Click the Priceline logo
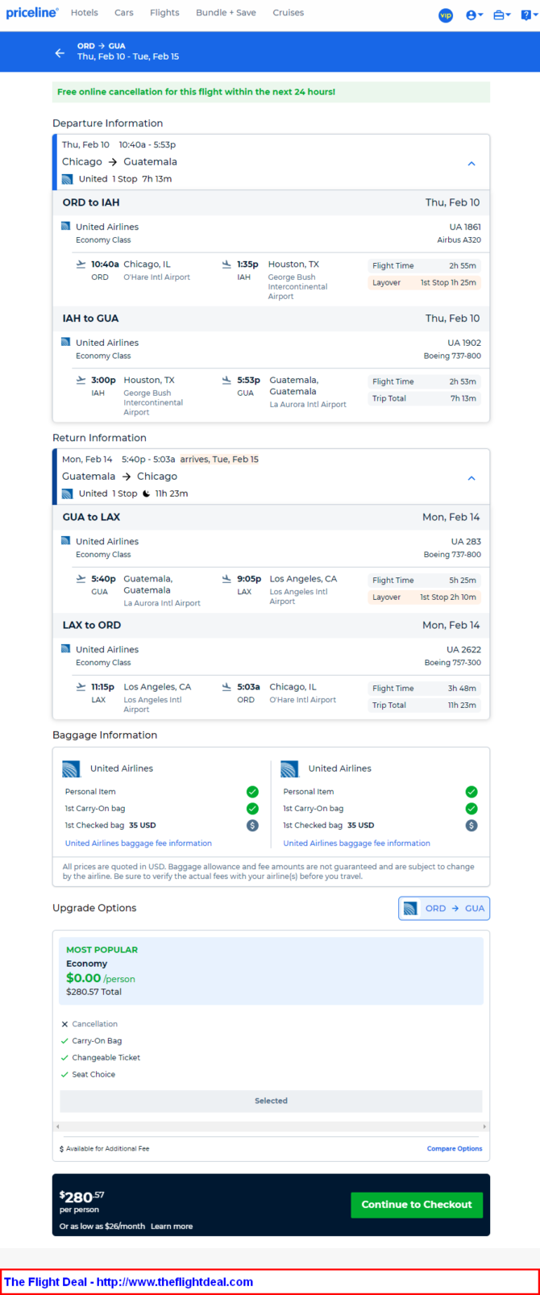 [32, 13]
